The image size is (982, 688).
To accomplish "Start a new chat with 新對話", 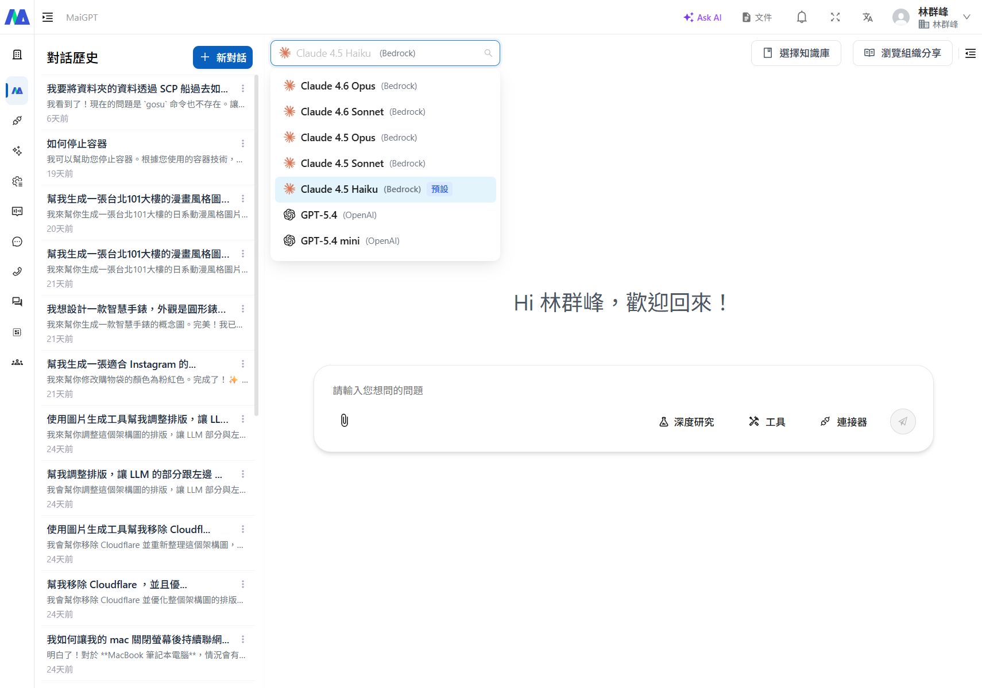I will pos(222,57).
